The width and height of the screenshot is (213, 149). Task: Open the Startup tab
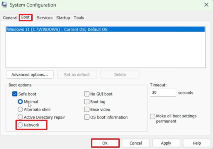pos(63,18)
